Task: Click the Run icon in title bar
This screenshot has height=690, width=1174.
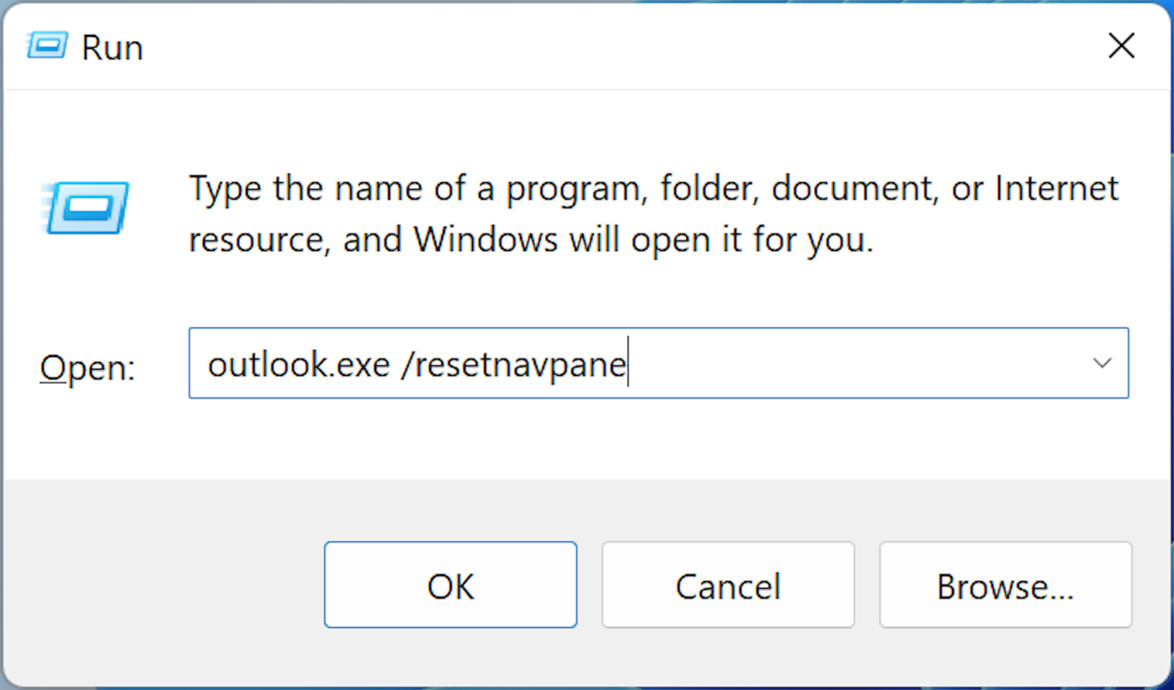Action: [x=47, y=45]
